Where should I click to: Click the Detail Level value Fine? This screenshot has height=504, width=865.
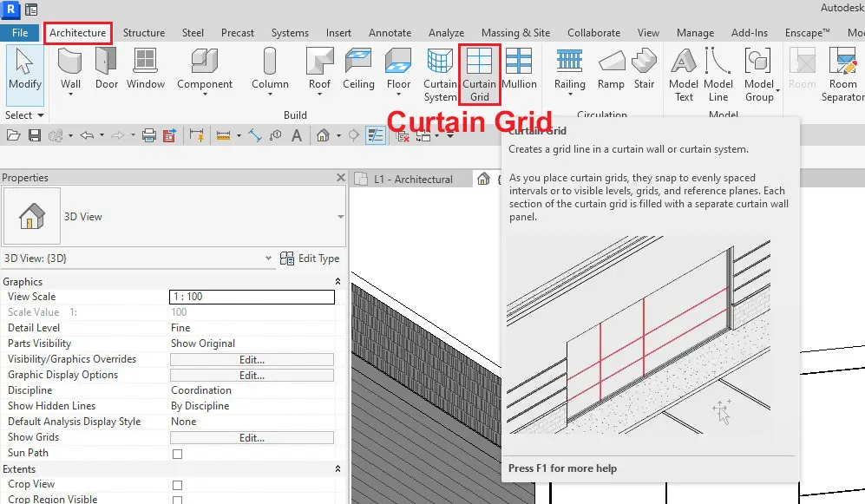[180, 328]
